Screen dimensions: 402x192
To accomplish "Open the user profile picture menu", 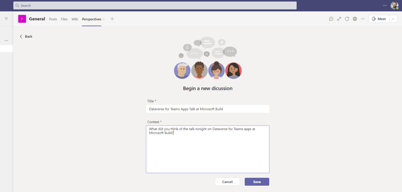I will [x=394, y=5].
